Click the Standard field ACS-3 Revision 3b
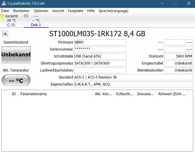 tap(134, 77)
